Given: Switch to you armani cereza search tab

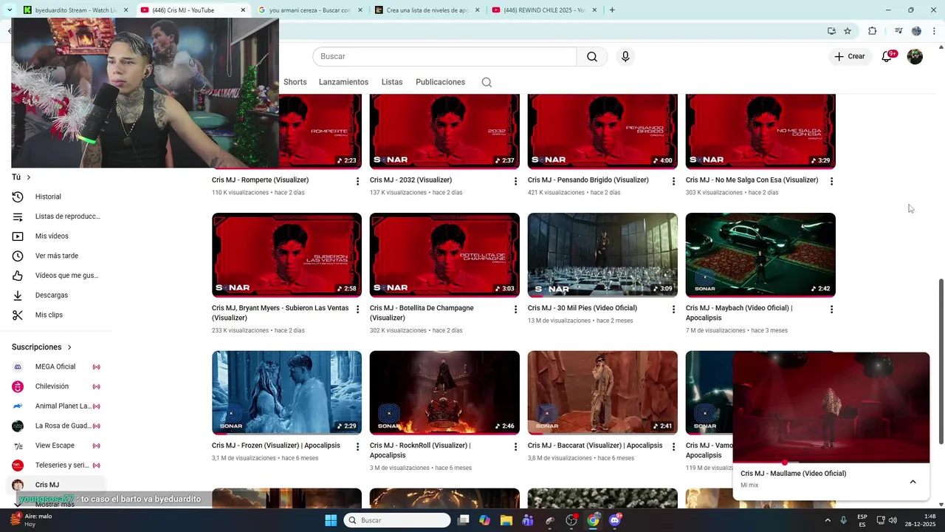Looking at the screenshot, I should 310,10.
